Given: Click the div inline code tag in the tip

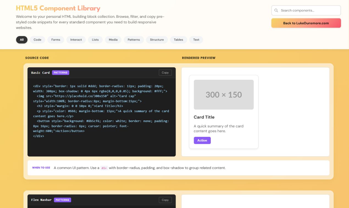Looking at the screenshot, I should pos(104,168).
